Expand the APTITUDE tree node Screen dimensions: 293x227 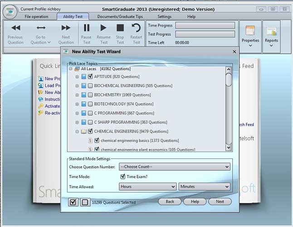[77, 77]
